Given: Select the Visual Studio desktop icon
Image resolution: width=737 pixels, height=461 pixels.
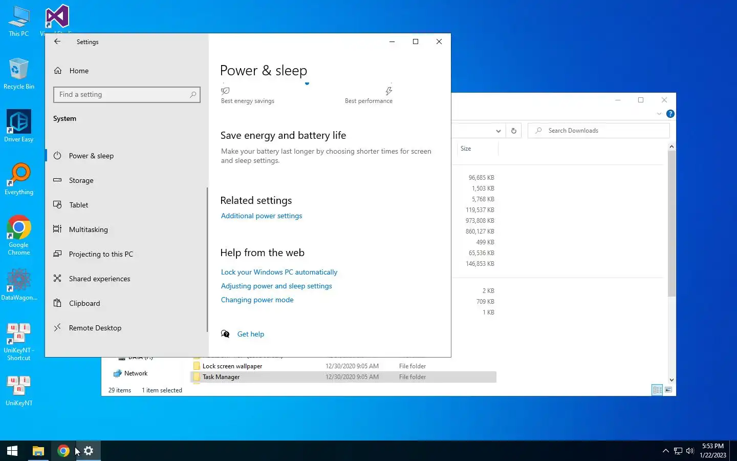Looking at the screenshot, I should 57,18.
